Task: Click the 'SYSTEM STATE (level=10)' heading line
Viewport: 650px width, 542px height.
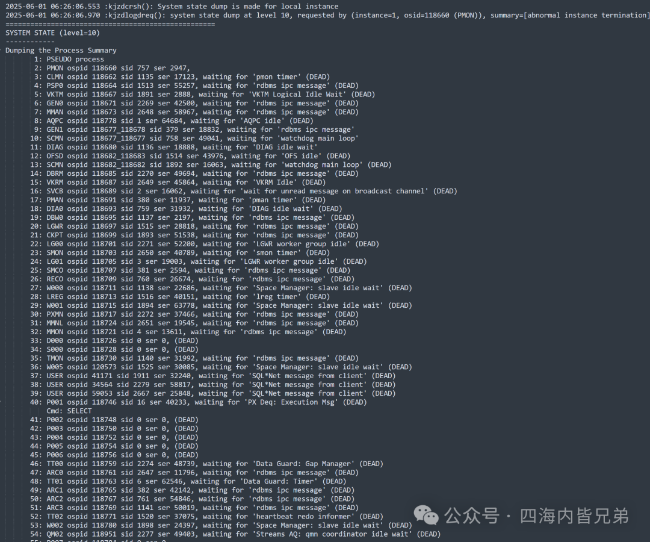Action: point(52,33)
